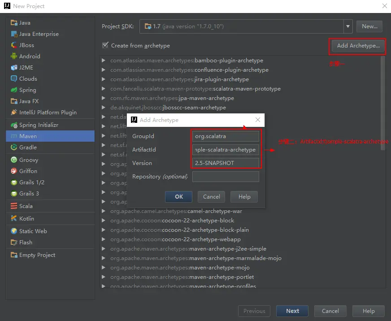Screen dimensions: 391x321
Task: Select the Java FX icon
Action: pos(14,101)
